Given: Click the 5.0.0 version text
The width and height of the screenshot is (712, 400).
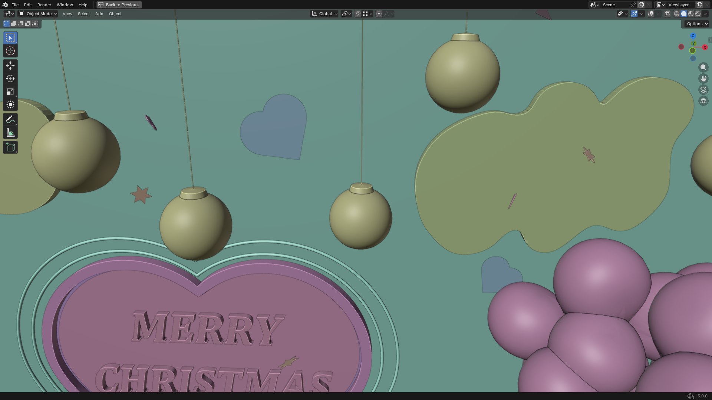Looking at the screenshot, I should coord(702,396).
